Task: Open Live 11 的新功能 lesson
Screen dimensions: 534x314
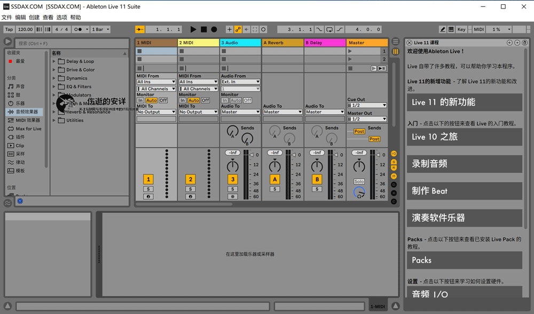Action: pyautogui.click(x=465, y=102)
